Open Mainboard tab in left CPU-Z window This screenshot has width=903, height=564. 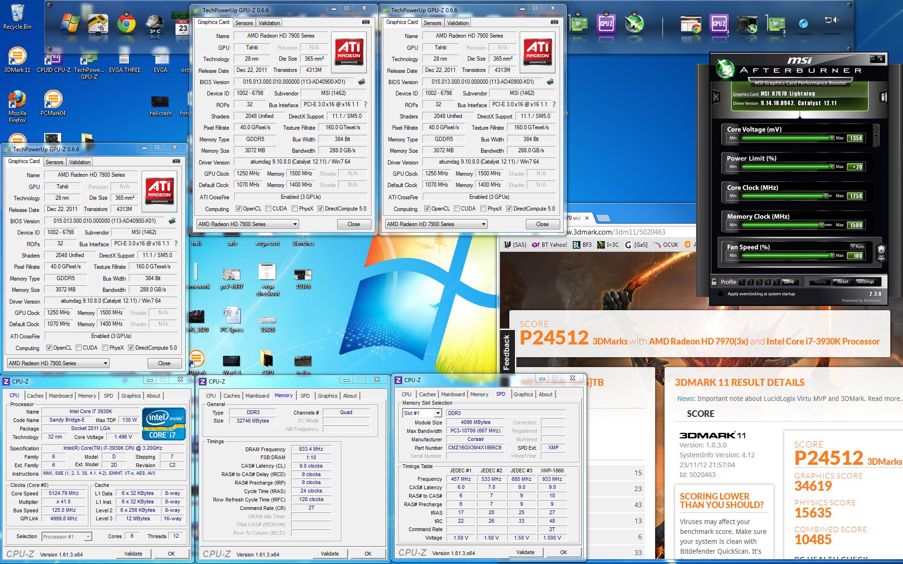pyautogui.click(x=61, y=396)
